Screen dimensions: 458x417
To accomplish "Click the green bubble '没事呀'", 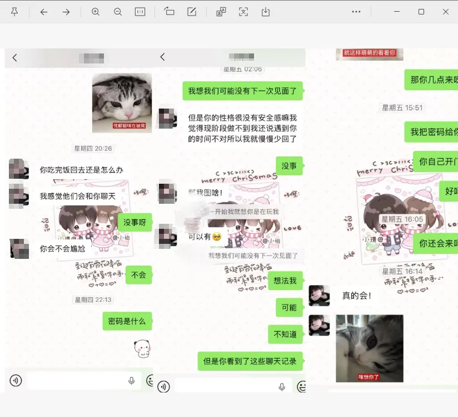I will [135, 222].
